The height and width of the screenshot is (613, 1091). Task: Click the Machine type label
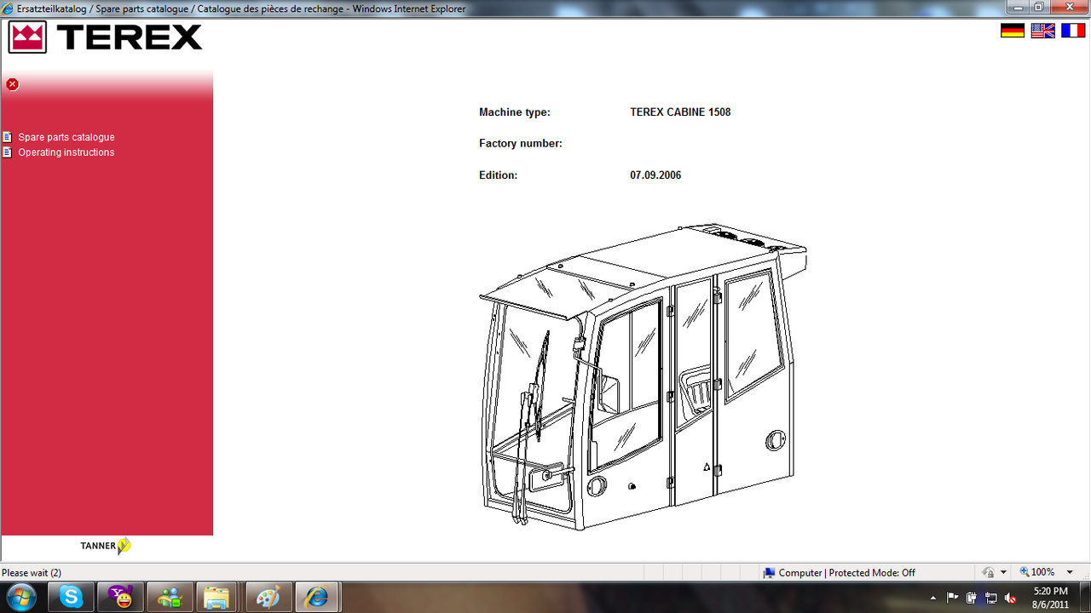click(515, 112)
